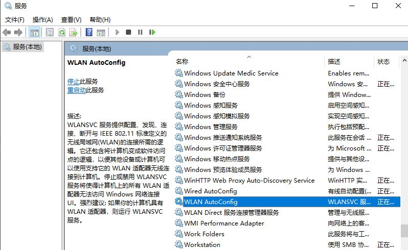Maximize the Services window
Image resolution: width=408 pixels, height=250 pixels.
pyautogui.click(x=375, y=6)
